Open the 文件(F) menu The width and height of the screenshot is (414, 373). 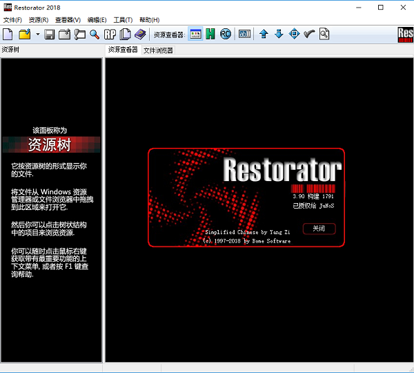click(12, 20)
